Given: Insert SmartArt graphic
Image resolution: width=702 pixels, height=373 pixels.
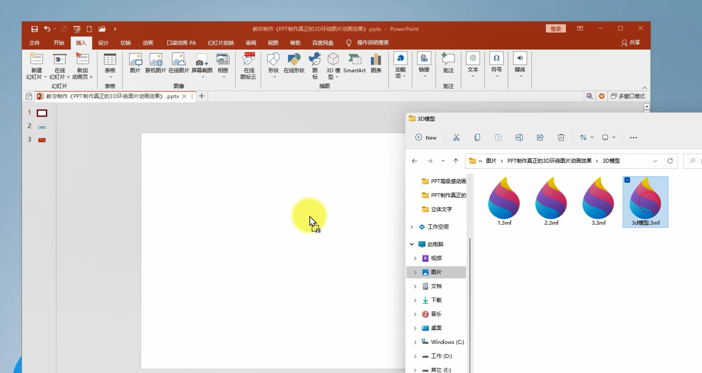Looking at the screenshot, I should pyautogui.click(x=354, y=64).
